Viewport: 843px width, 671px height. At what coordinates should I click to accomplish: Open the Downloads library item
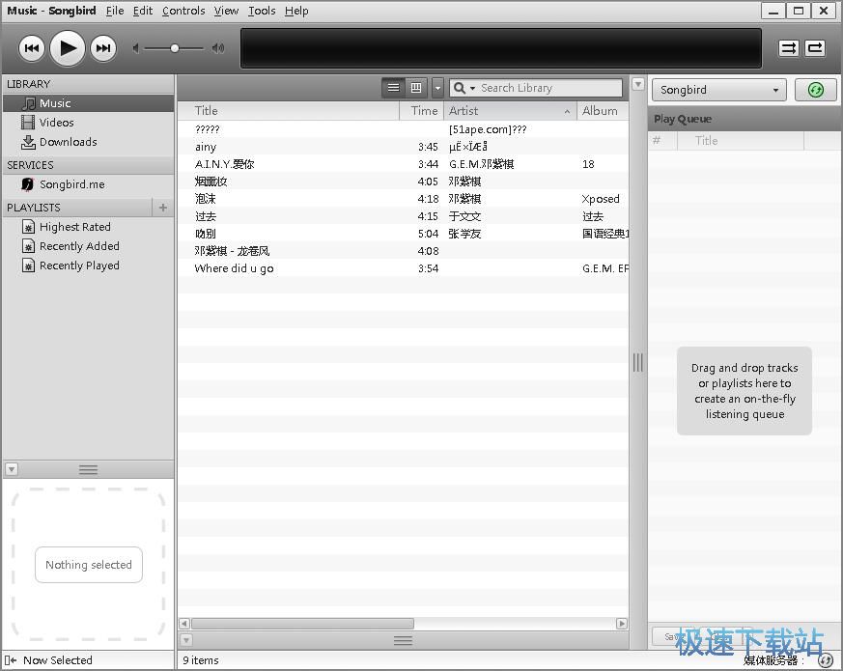[x=68, y=142]
